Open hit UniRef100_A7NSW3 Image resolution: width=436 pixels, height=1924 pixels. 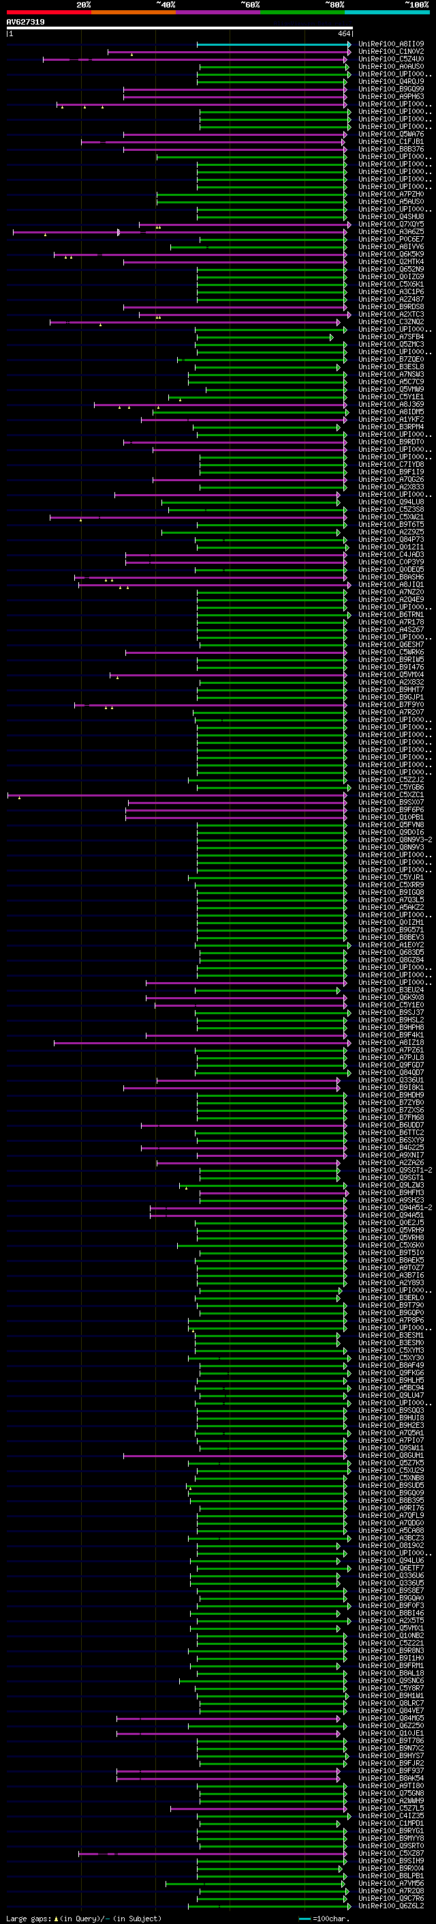[390, 375]
